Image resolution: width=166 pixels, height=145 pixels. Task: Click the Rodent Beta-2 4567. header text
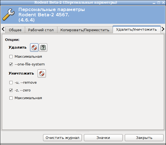pos(44,15)
